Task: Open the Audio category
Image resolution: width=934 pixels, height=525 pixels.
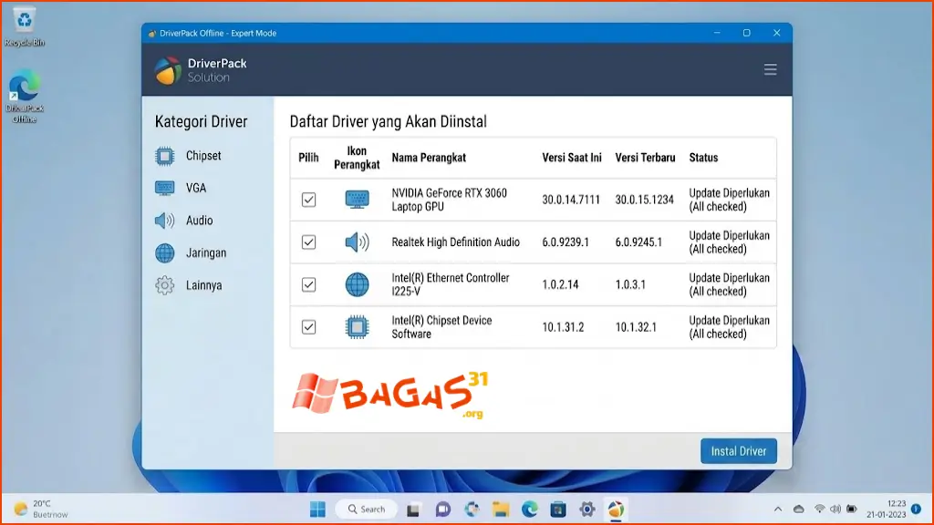Action: pyautogui.click(x=199, y=221)
